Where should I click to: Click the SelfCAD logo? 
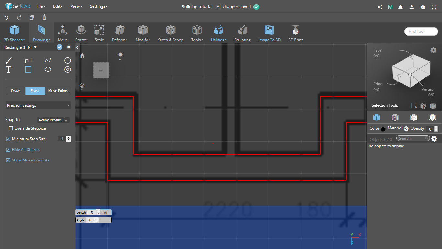tap(18, 6)
